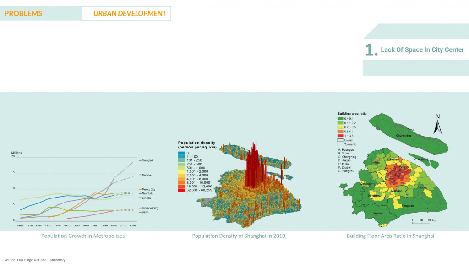Select the large number 1 heading
Viewport: 469px width, 264px height.
[371, 50]
